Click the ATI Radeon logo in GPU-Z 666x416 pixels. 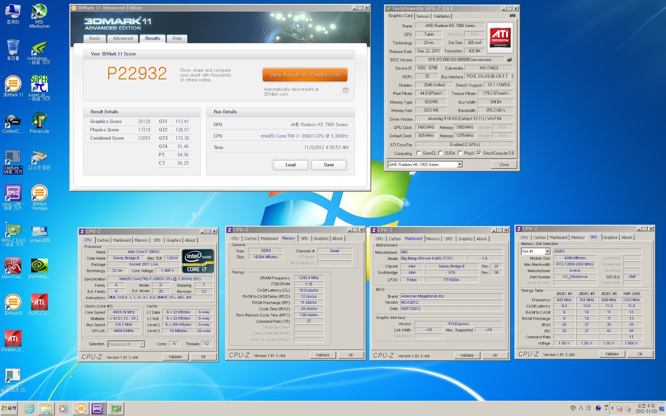[x=501, y=37]
